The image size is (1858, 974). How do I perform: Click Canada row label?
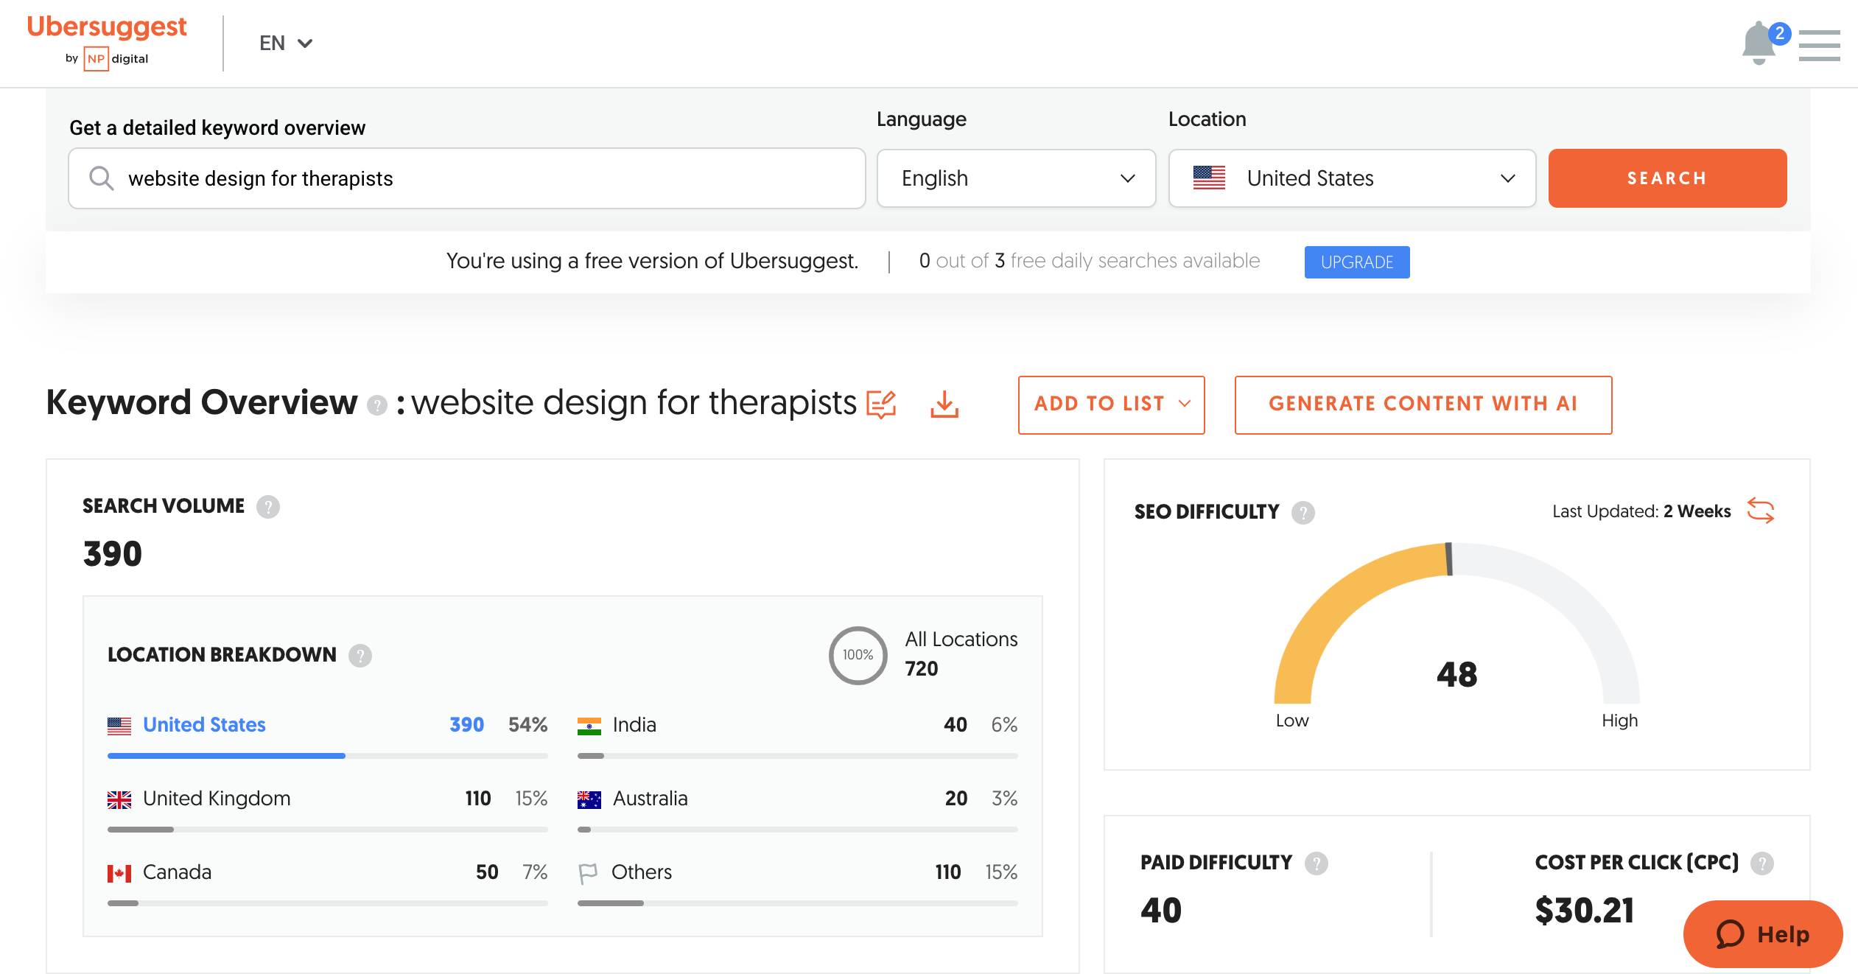click(x=177, y=872)
